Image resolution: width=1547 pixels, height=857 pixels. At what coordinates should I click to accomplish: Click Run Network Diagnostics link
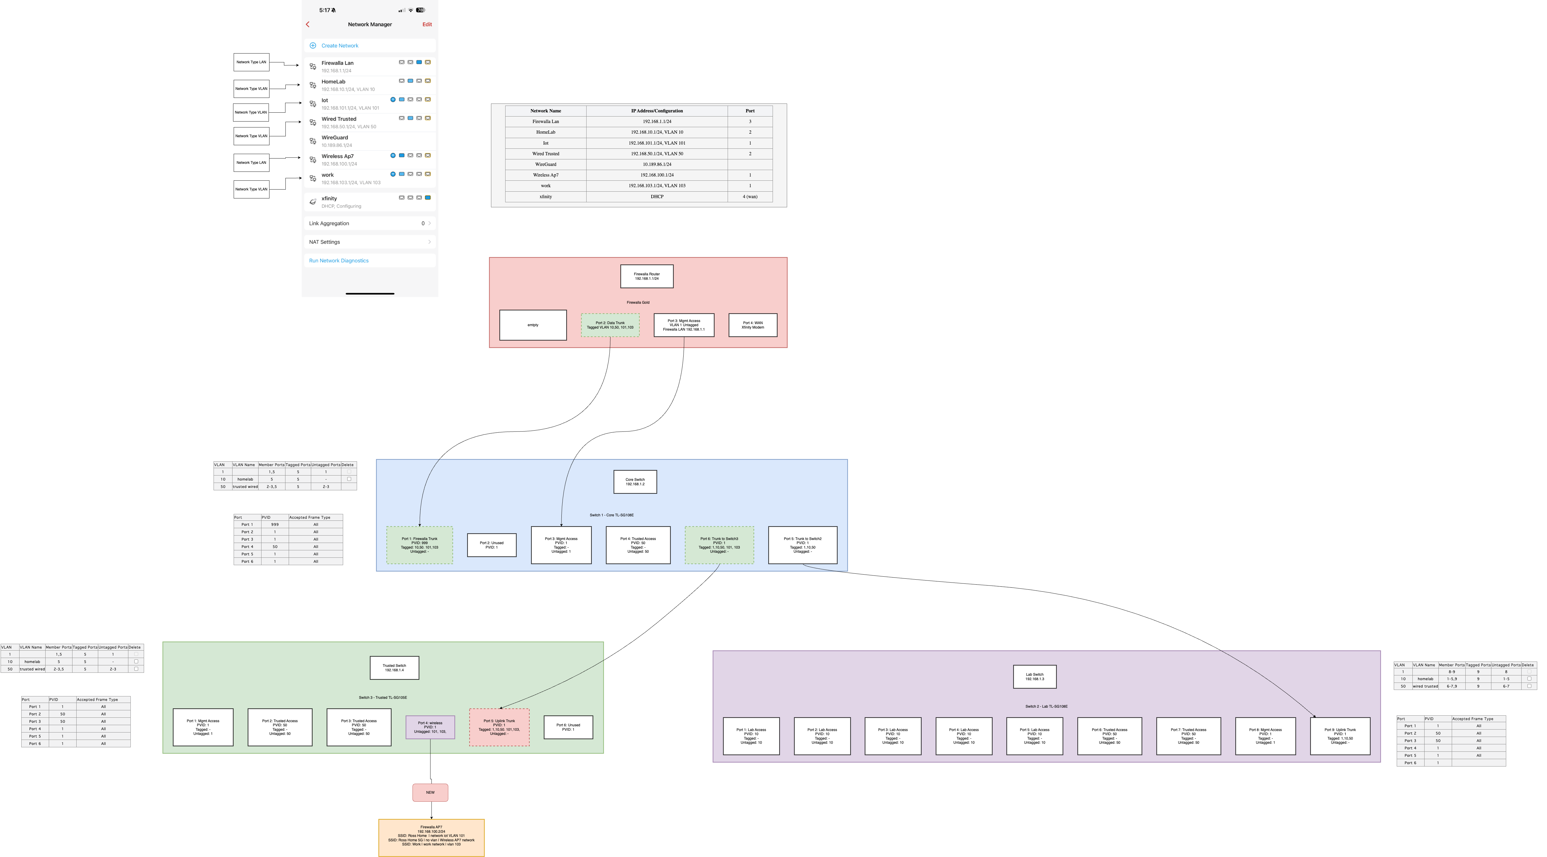pyautogui.click(x=339, y=261)
